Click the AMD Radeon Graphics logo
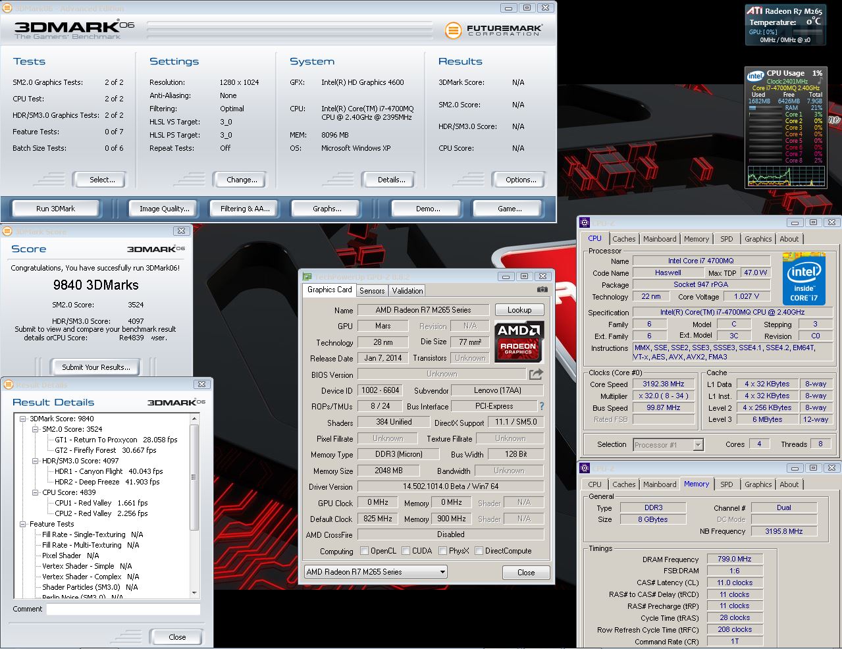 (519, 342)
